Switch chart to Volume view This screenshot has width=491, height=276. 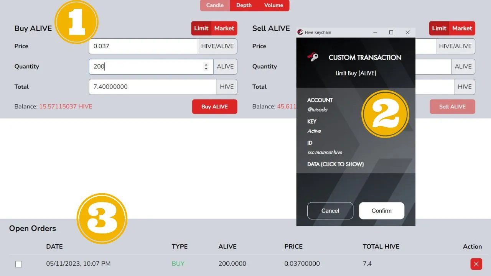click(274, 5)
